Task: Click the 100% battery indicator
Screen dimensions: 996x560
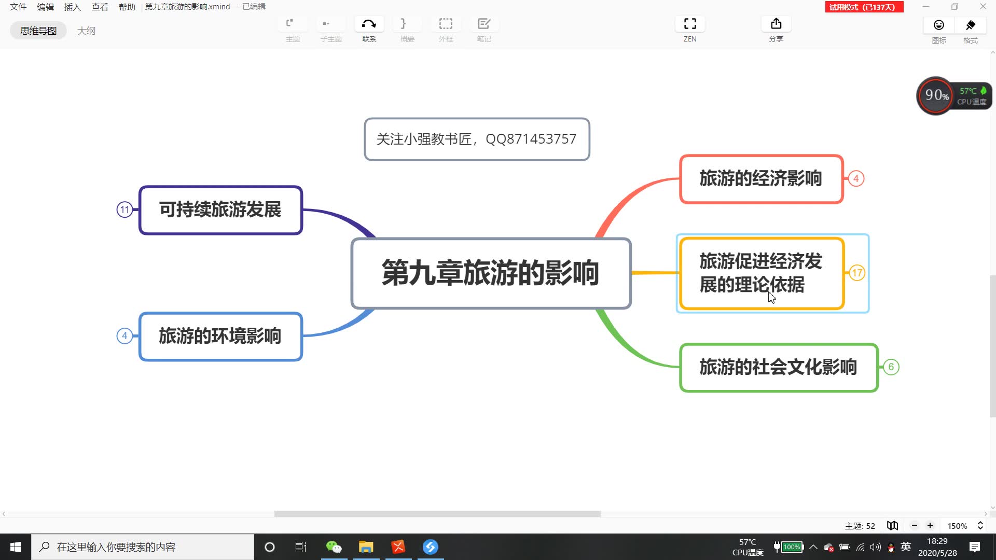Action: [789, 547]
